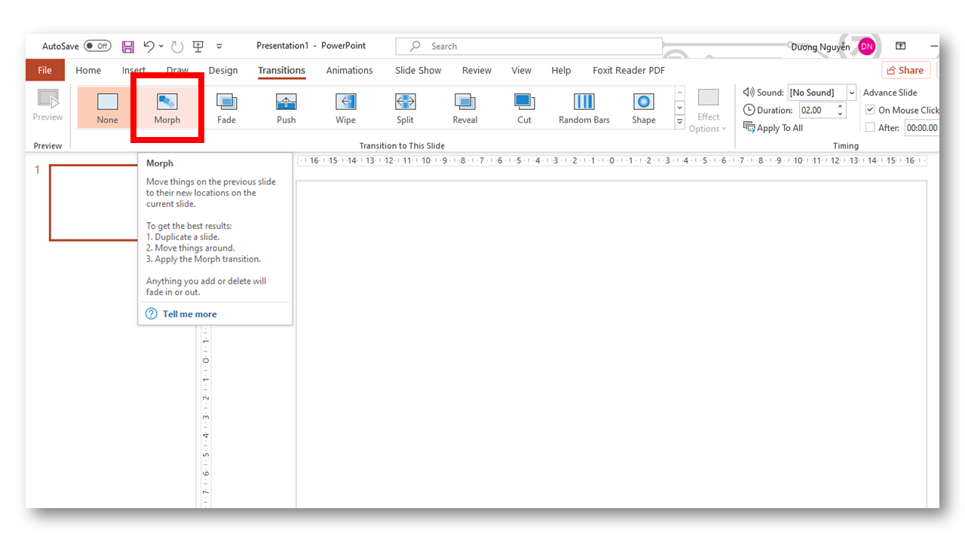Enable the After checkbox
The height and width of the screenshot is (542, 965).
(870, 128)
